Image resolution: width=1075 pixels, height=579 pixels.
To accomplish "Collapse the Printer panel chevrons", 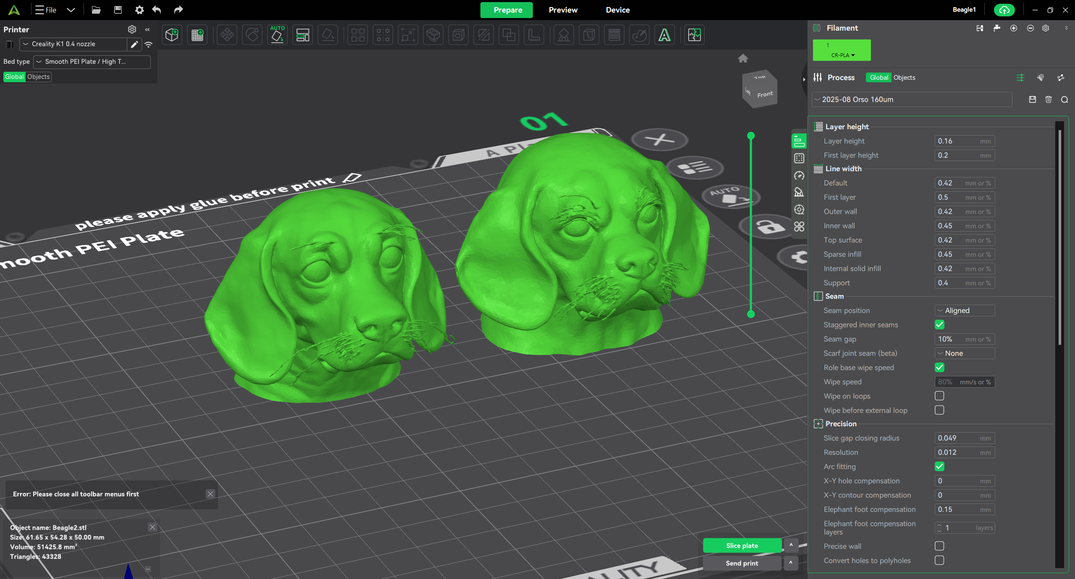I will coord(147,29).
